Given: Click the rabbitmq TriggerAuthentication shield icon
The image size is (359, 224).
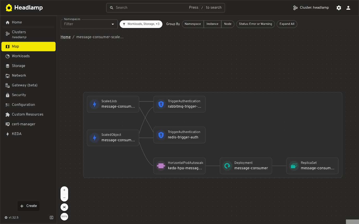Looking at the screenshot, I should point(161,104).
